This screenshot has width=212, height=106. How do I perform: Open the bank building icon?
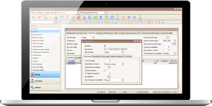[101, 18]
